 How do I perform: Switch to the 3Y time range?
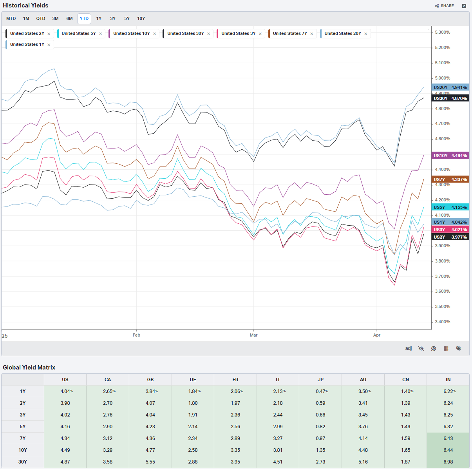click(x=113, y=18)
